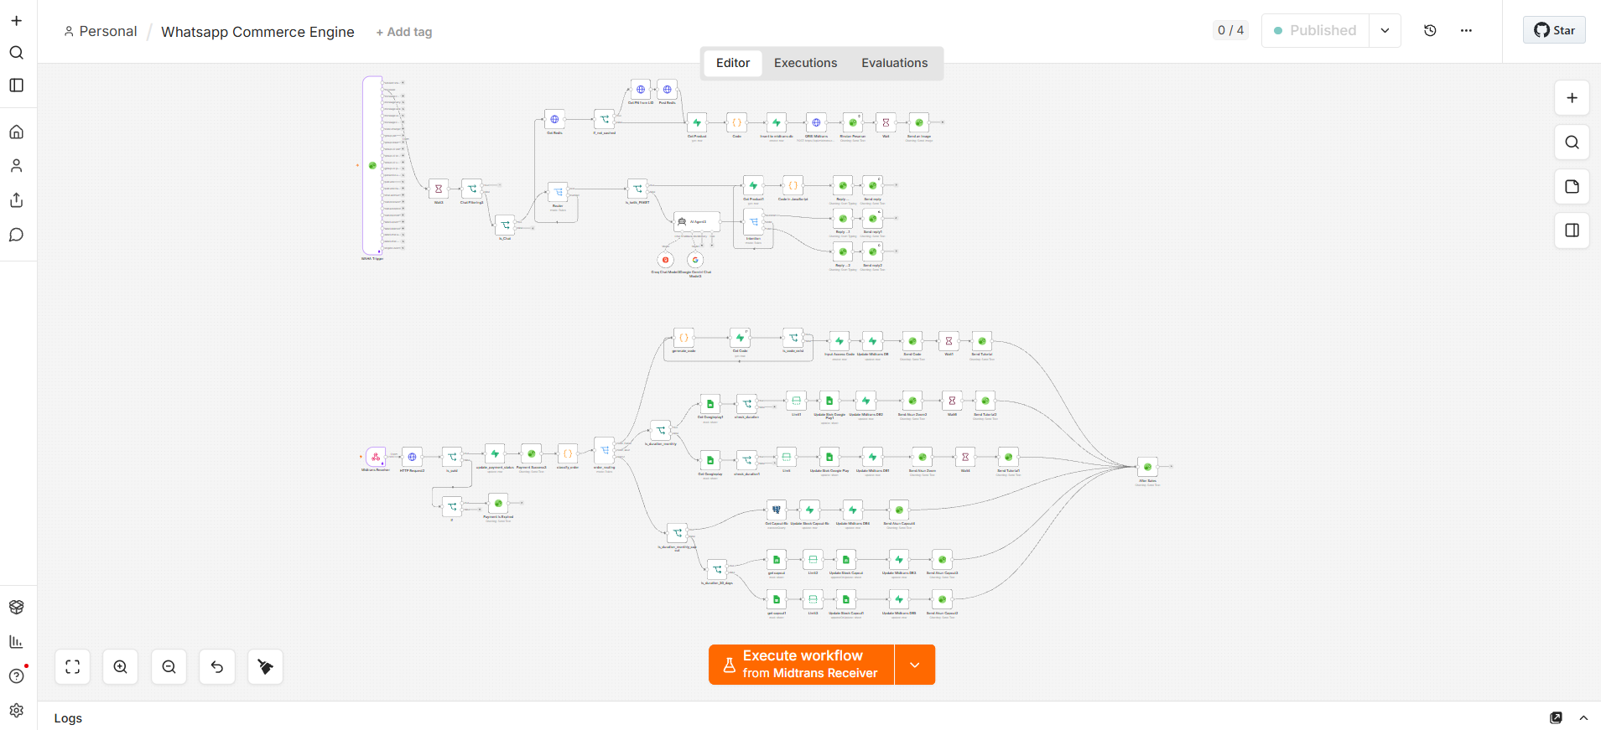The width and height of the screenshot is (1601, 730).
Task: Click the Logs panel label
Action: [68, 718]
